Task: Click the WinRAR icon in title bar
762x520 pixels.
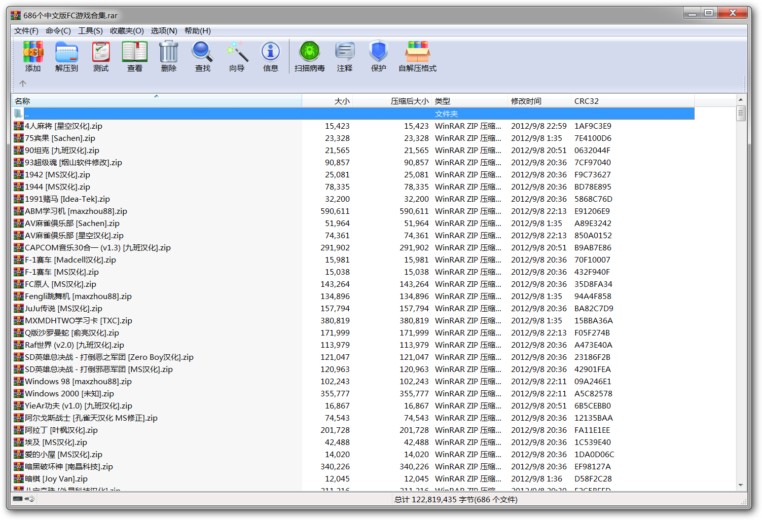Action: pos(16,15)
